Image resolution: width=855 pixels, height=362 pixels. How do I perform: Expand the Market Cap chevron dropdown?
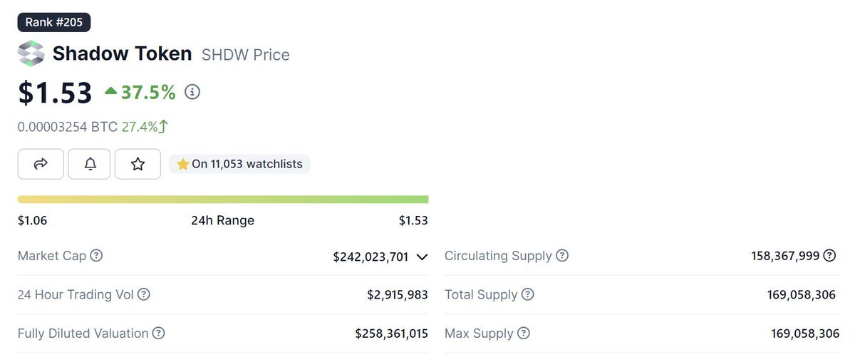pyautogui.click(x=422, y=257)
